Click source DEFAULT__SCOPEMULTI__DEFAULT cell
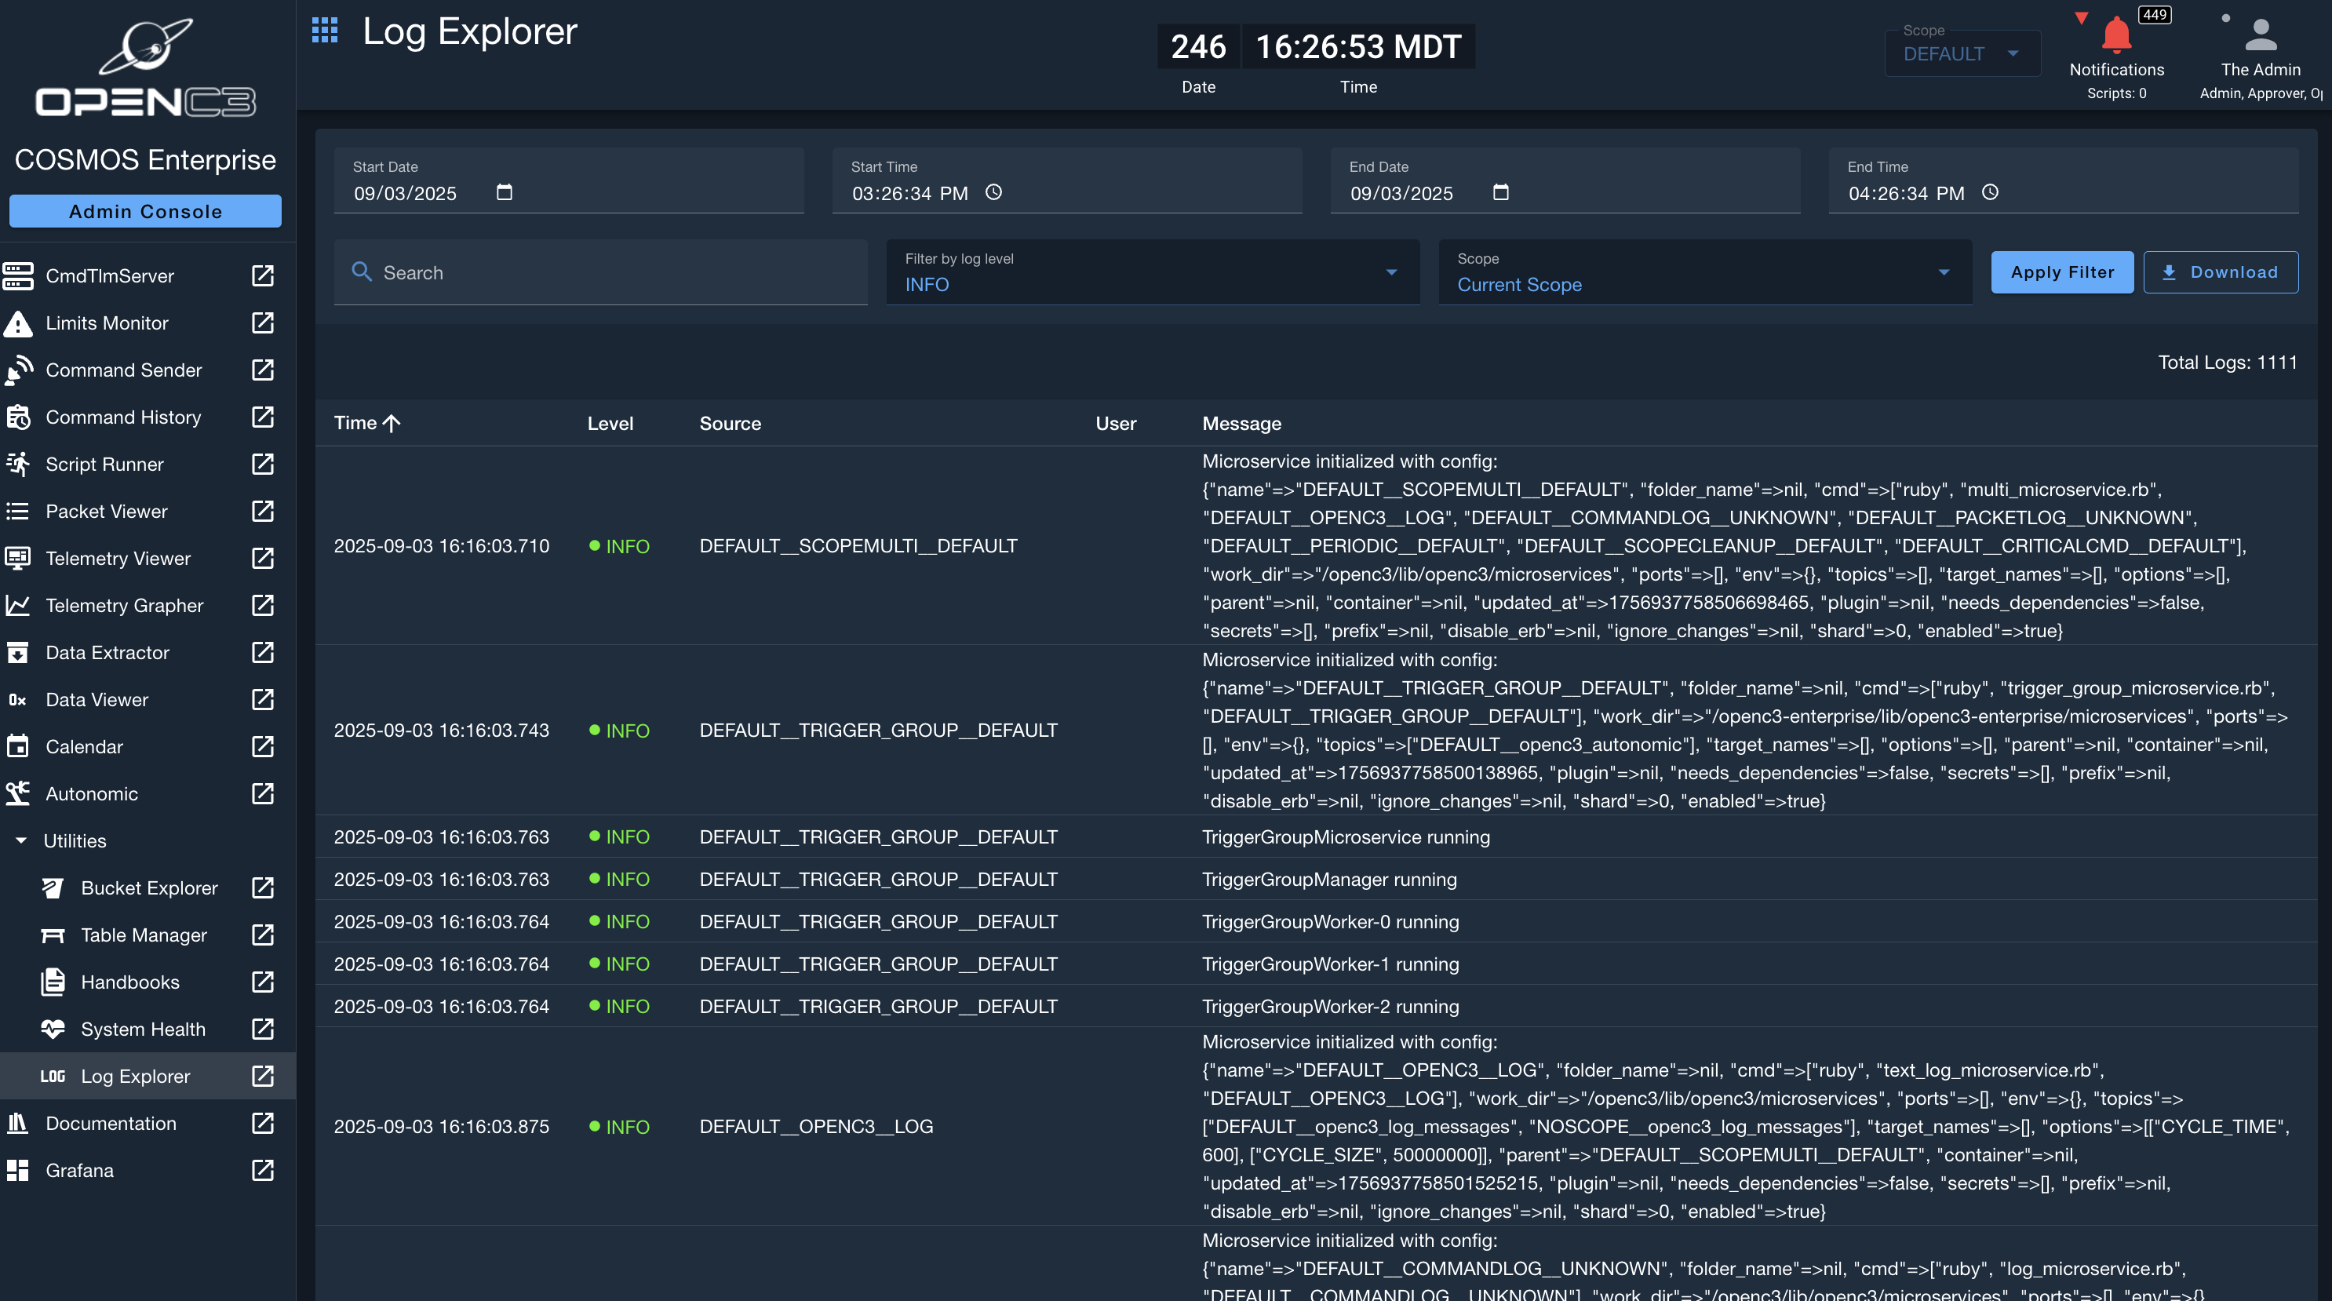Image resolution: width=2332 pixels, height=1301 pixels. pyautogui.click(x=858, y=547)
